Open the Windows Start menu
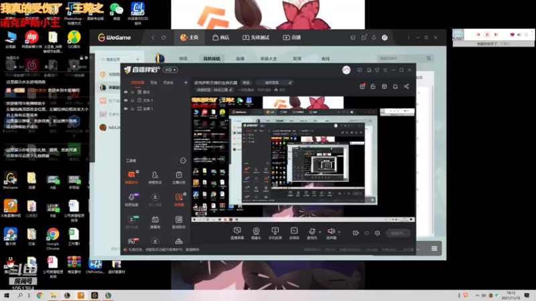536x301 pixels. click(x=6, y=296)
